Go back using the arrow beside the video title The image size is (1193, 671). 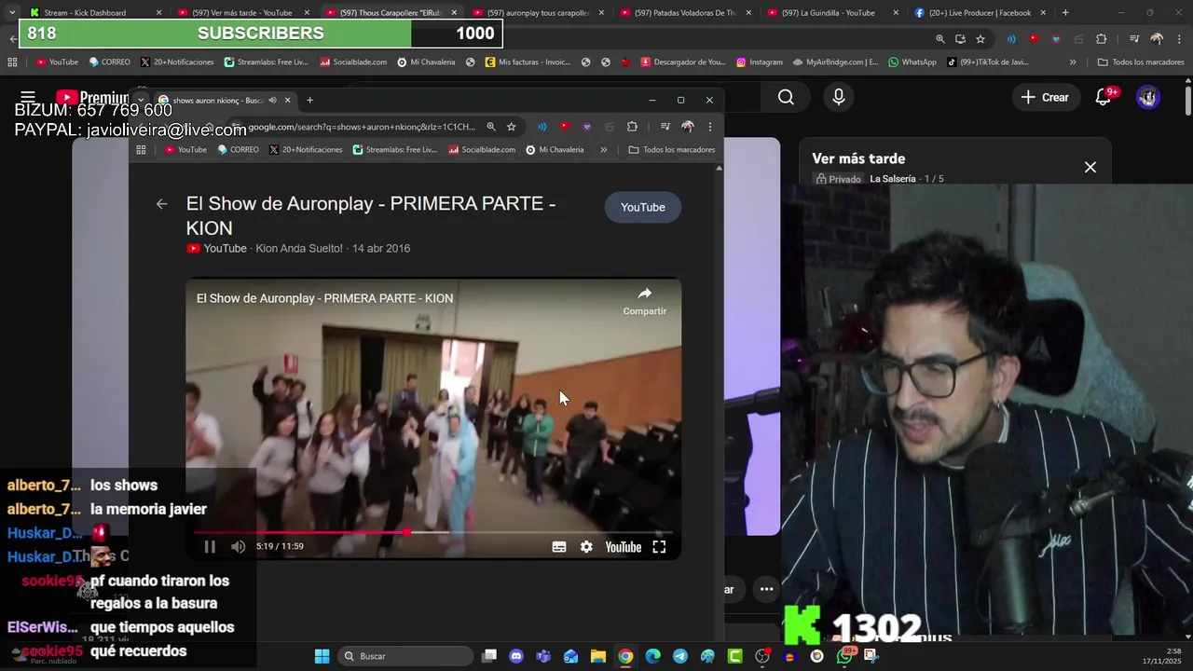162,204
